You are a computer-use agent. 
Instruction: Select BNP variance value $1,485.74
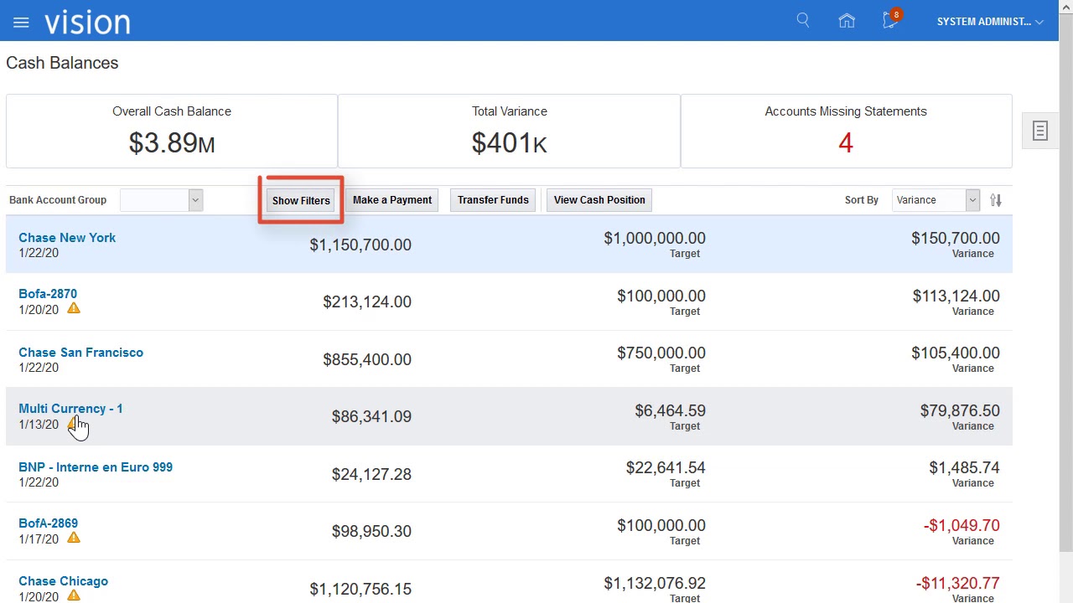tap(964, 467)
